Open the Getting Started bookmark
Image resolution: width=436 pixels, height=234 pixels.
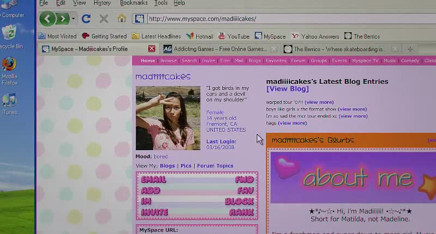coord(104,36)
